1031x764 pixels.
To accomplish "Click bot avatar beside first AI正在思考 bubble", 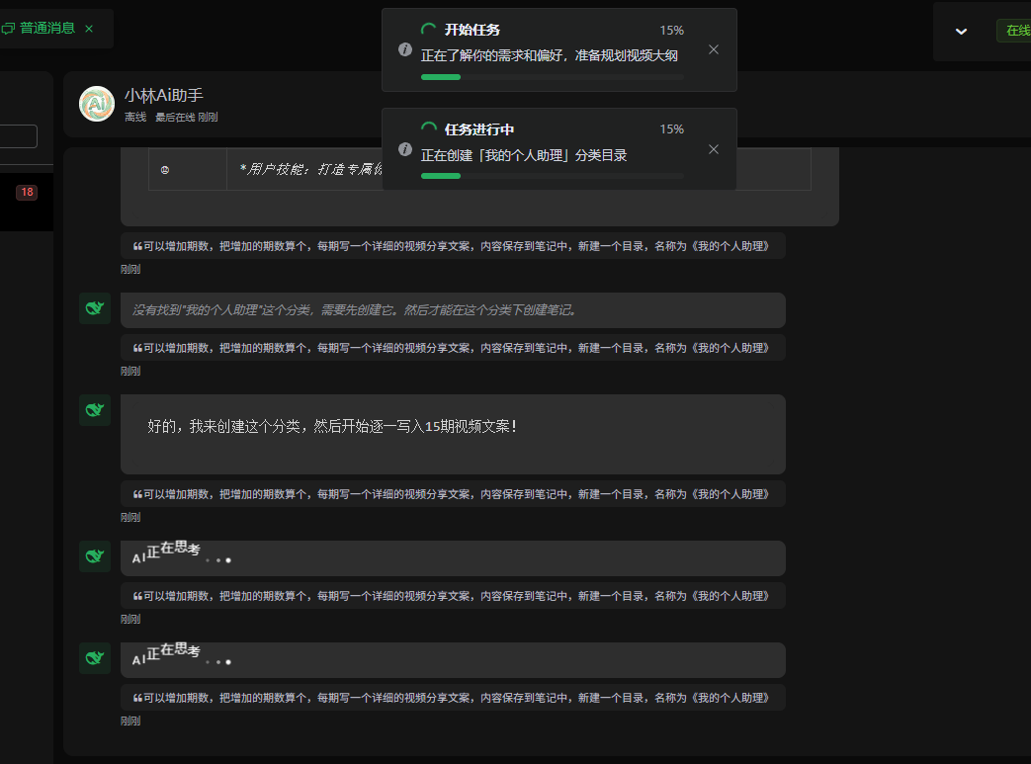I will (x=95, y=556).
